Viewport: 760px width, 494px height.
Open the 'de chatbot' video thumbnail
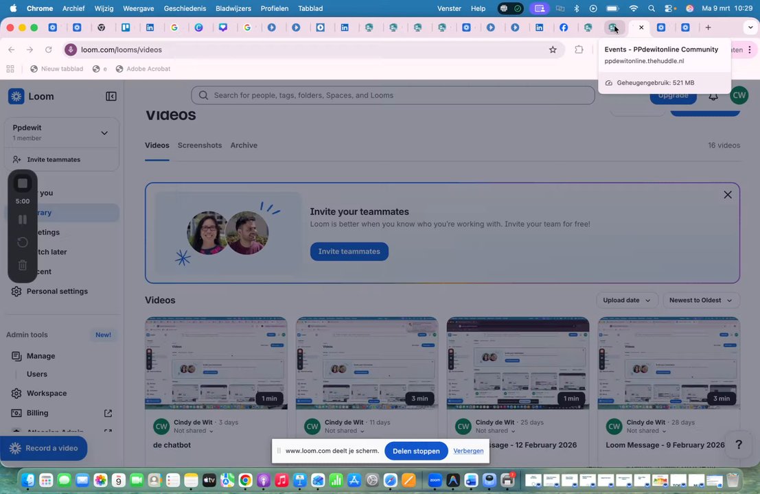pos(216,363)
